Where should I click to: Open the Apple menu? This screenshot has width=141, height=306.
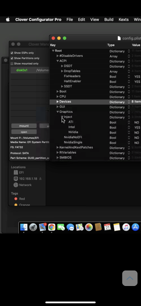point(8,20)
